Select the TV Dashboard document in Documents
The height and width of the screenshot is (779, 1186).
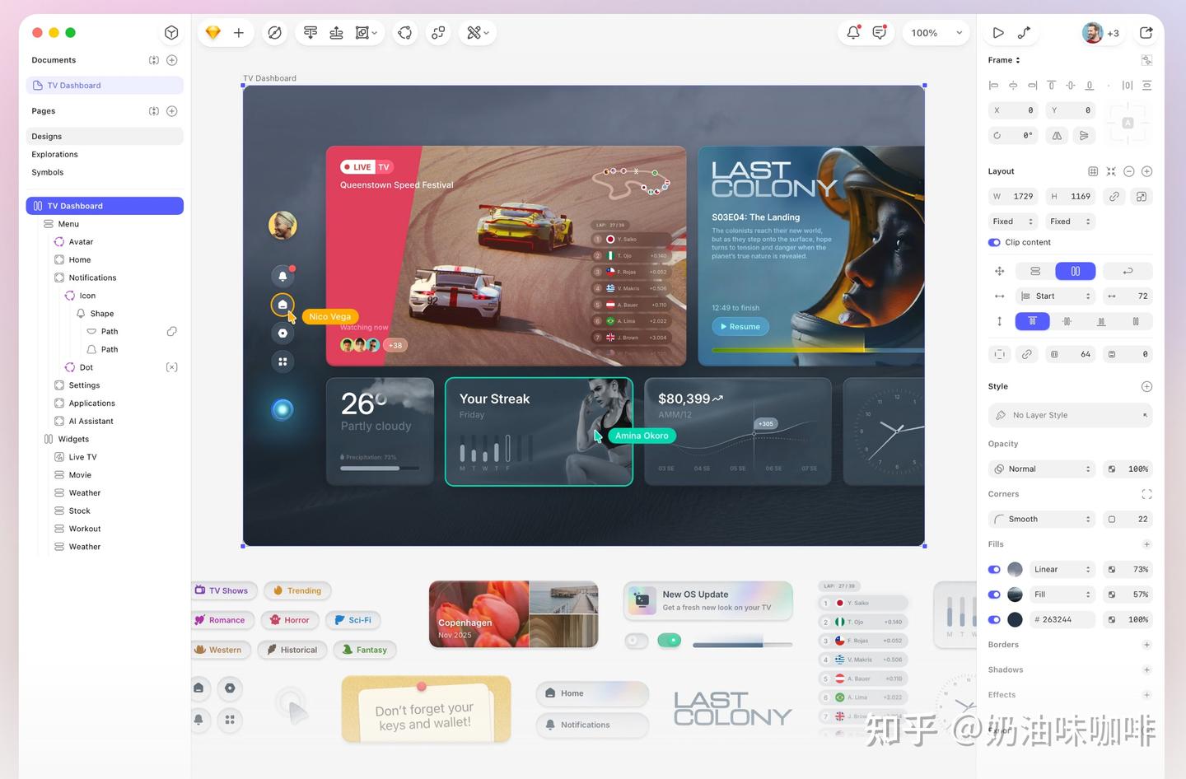tap(105, 86)
